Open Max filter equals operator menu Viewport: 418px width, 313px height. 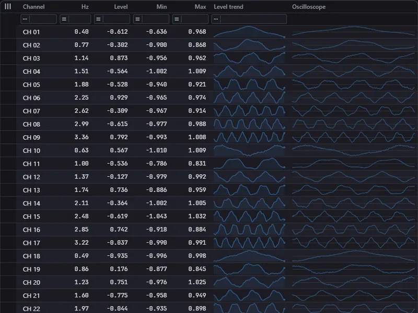[x=177, y=19]
